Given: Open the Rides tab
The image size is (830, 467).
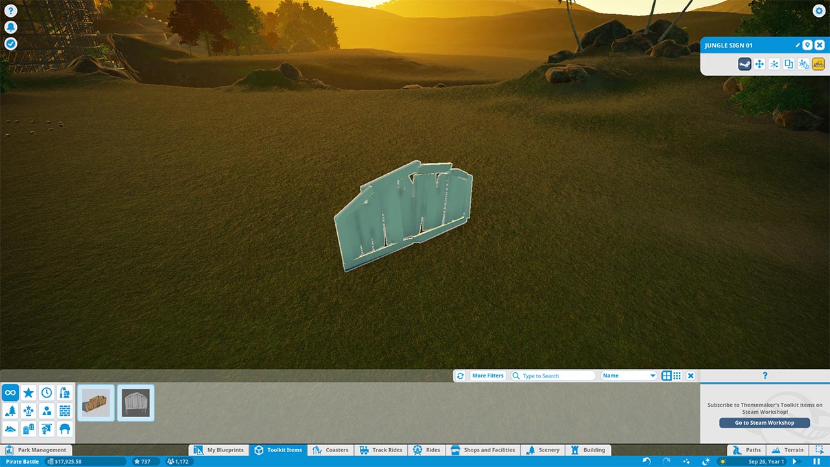Looking at the screenshot, I should (x=426, y=449).
